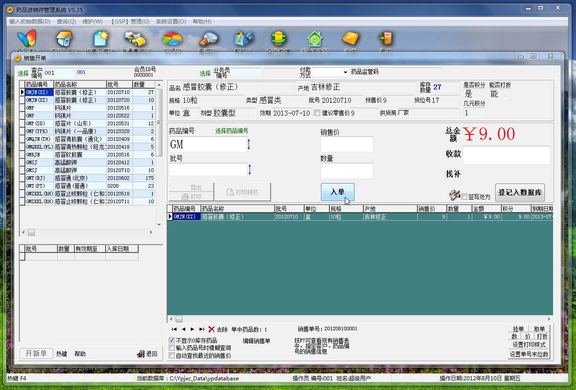Click inside the 收款 payment input field
Screen dimensions: 576x390
coord(506,155)
